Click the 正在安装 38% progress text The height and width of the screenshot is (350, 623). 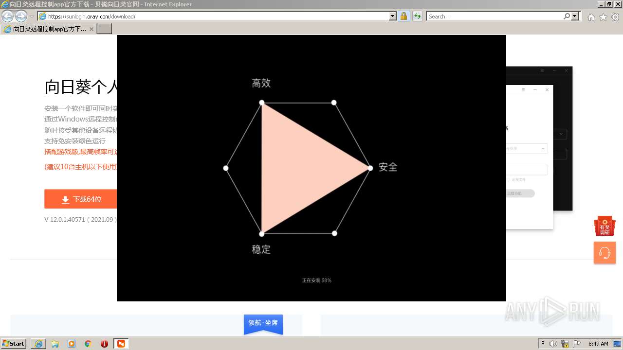316,280
